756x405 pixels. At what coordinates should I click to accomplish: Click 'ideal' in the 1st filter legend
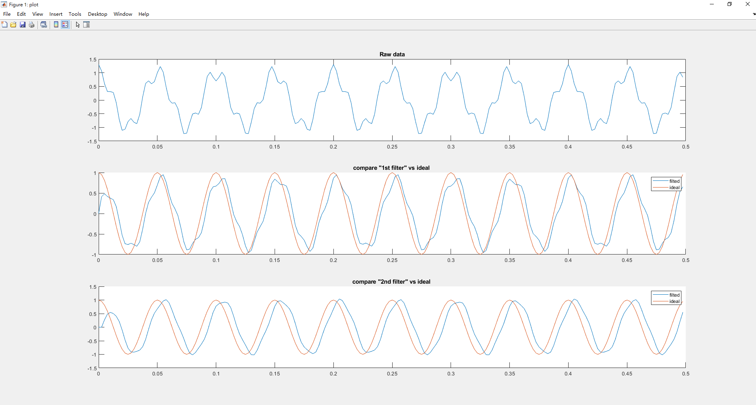coord(674,188)
